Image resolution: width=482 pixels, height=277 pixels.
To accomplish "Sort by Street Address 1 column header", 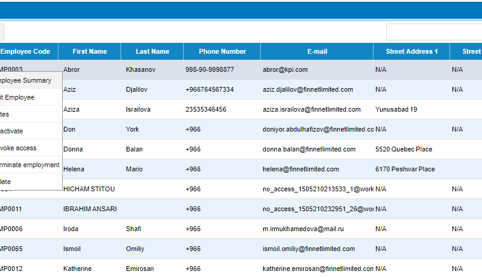I will (x=412, y=51).
